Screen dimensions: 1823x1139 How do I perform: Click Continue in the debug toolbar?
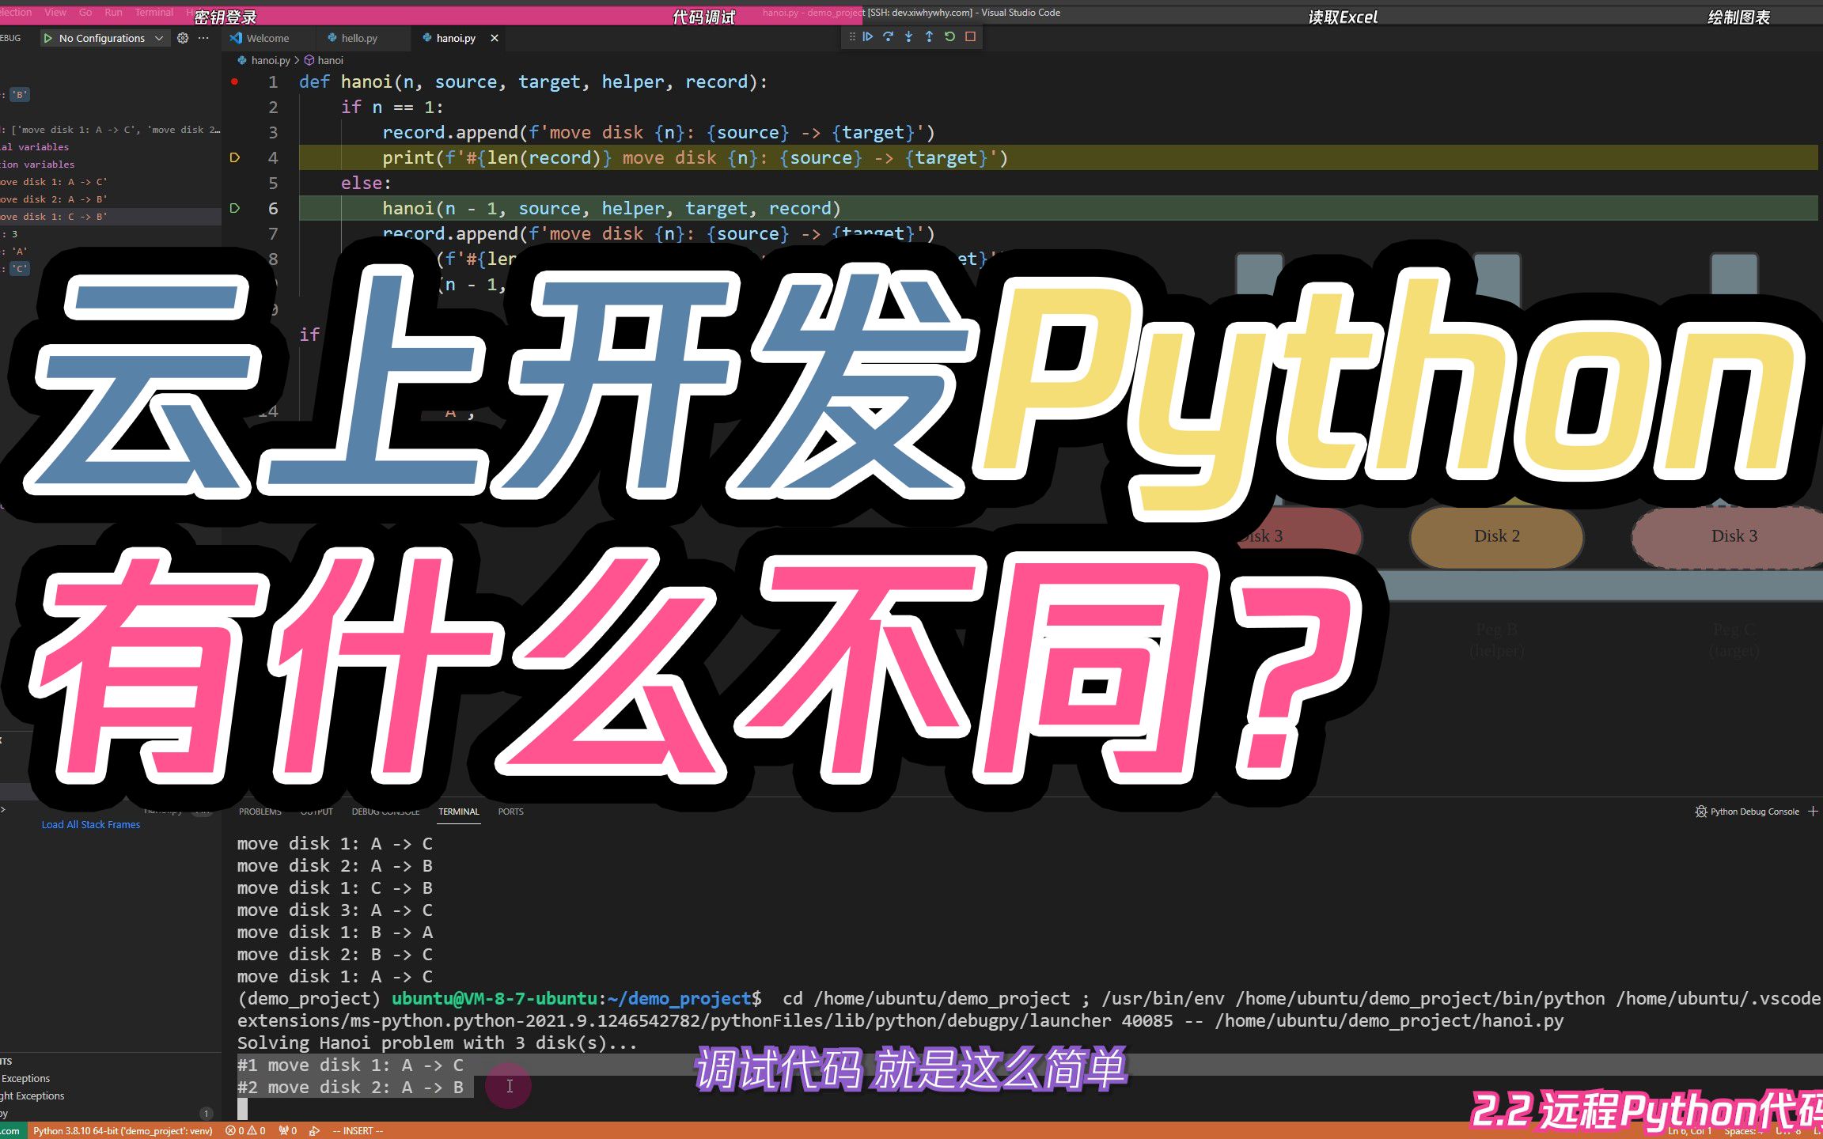coord(868,36)
